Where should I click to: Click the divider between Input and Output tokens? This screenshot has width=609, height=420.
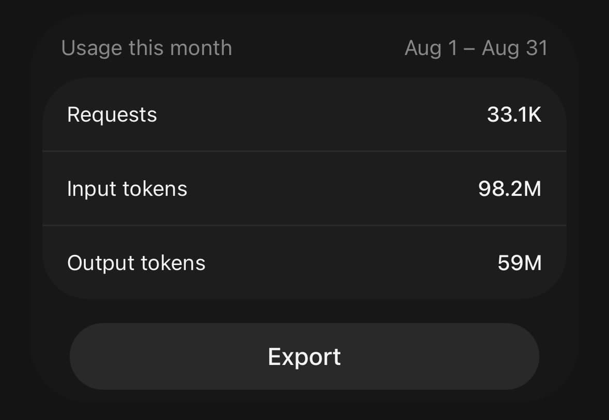(x=304, y=225)
